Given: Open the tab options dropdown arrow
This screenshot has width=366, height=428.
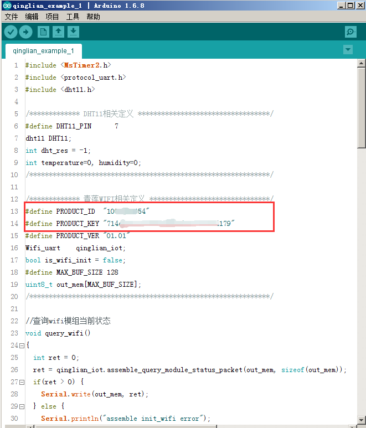Looking at the screenshot, I should point(348,50).
